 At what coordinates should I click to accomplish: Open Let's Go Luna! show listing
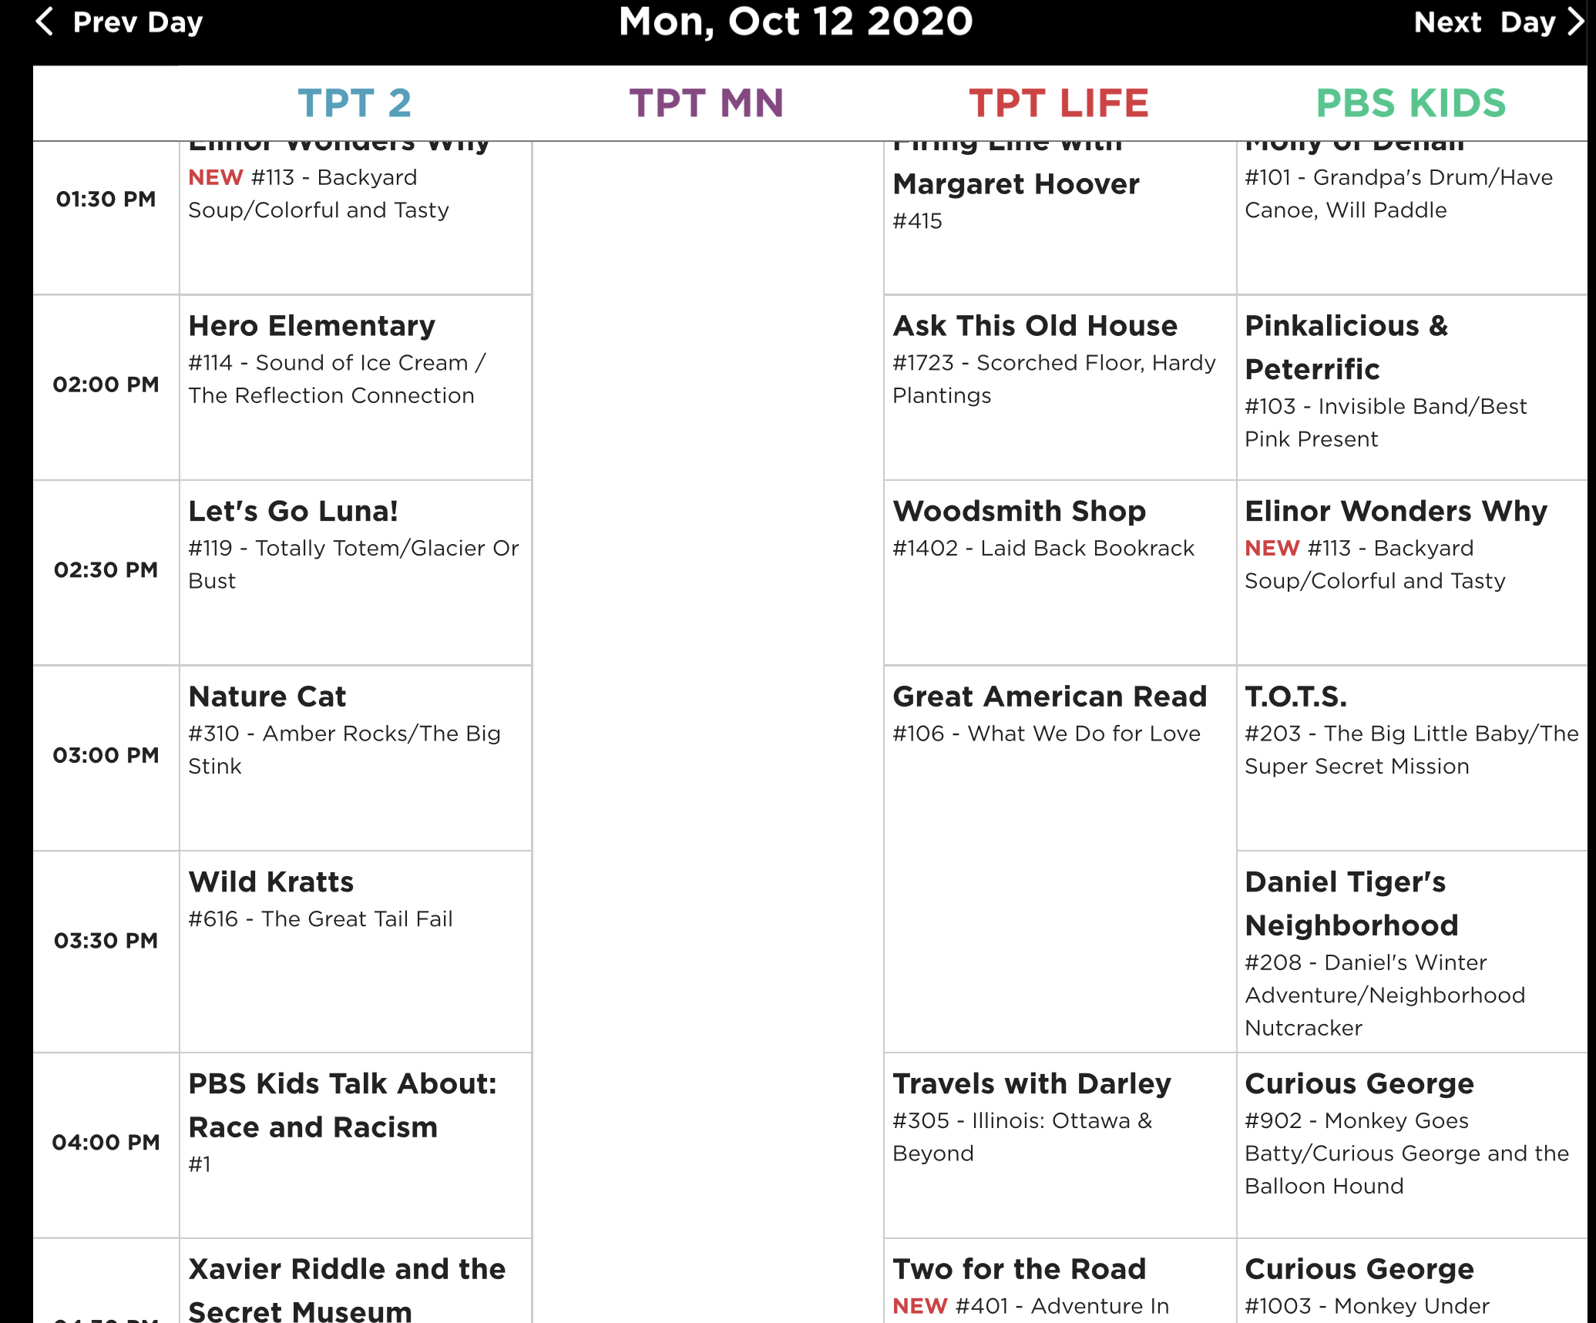pyautogui.click(x=294, y=512)
